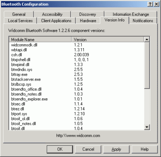This screenshot has height=157, width=161.
Task: Select the btstackserver.exe list entry
Action: pyautogui.click(x=76, y=80)
